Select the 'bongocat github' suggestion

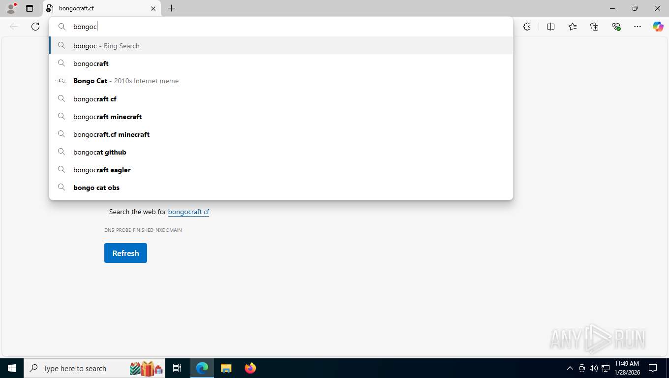click(281, 152)
